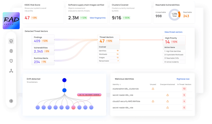Click the 55% change badge for clusters
The image size is (212, 124).
coord(127,18)
